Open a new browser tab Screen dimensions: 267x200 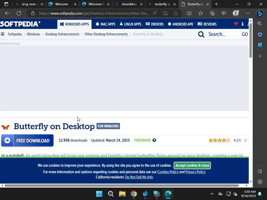coord(216,4)
